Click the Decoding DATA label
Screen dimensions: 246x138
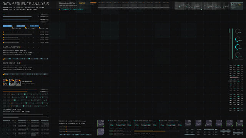[67, 3]
